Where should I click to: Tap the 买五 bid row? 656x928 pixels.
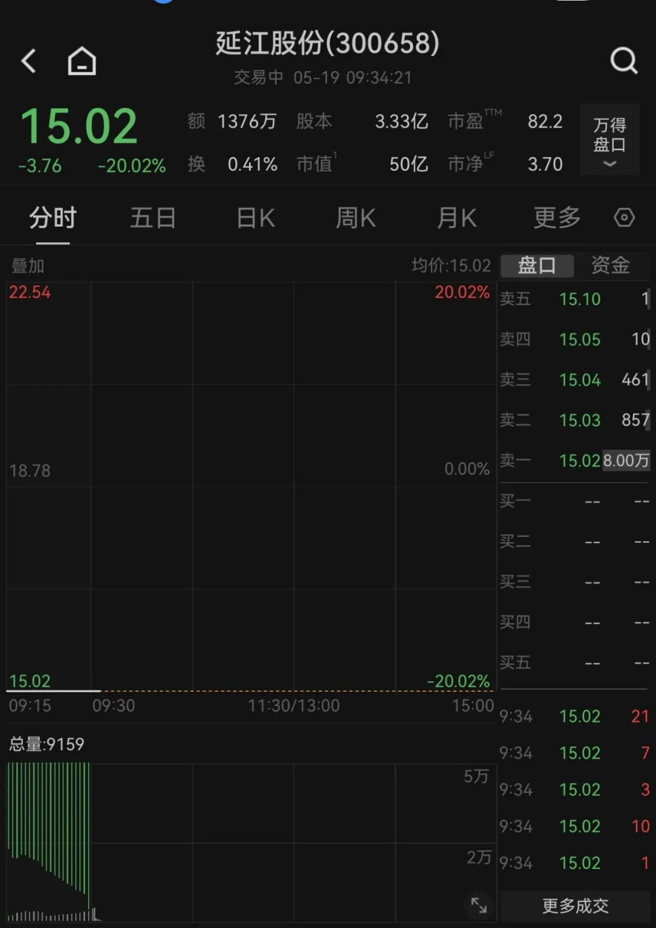point(575,662)
